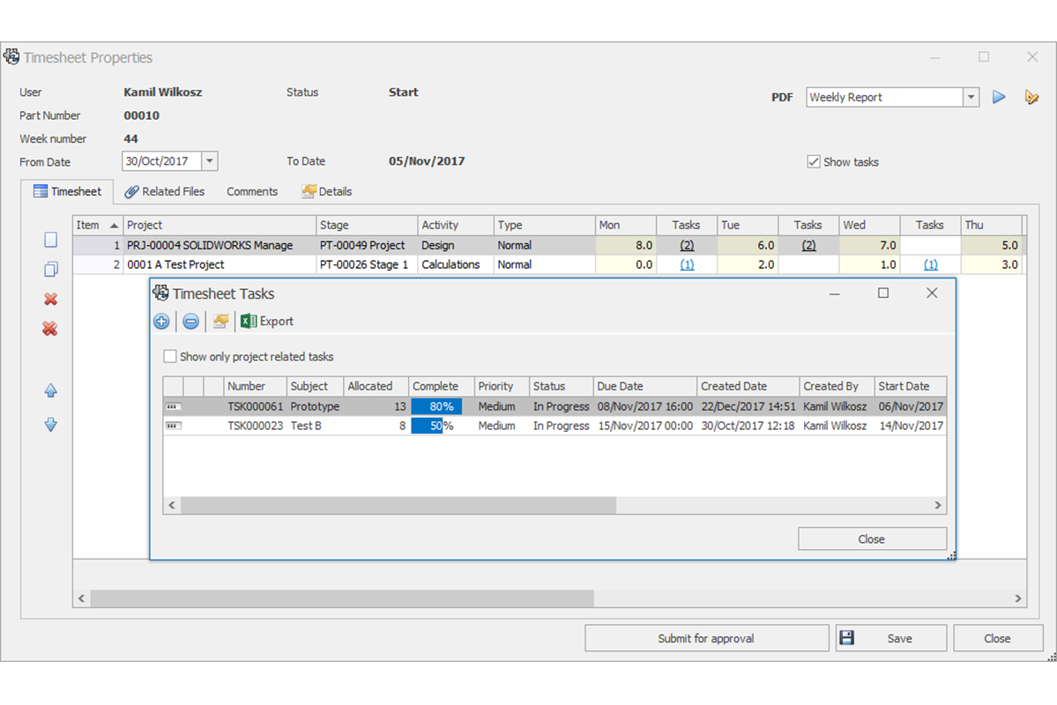Click the horizontal scrollbar in Timesheet Tasks grid
This screenshot has width=1057, height=705.
click(x=398, y=505)
